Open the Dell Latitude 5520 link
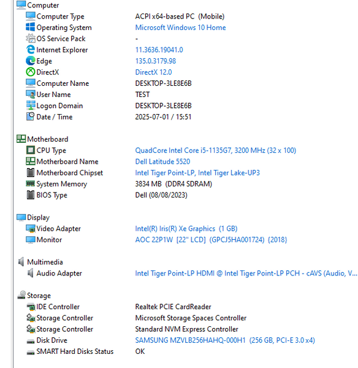 click(x=162, y=161)
